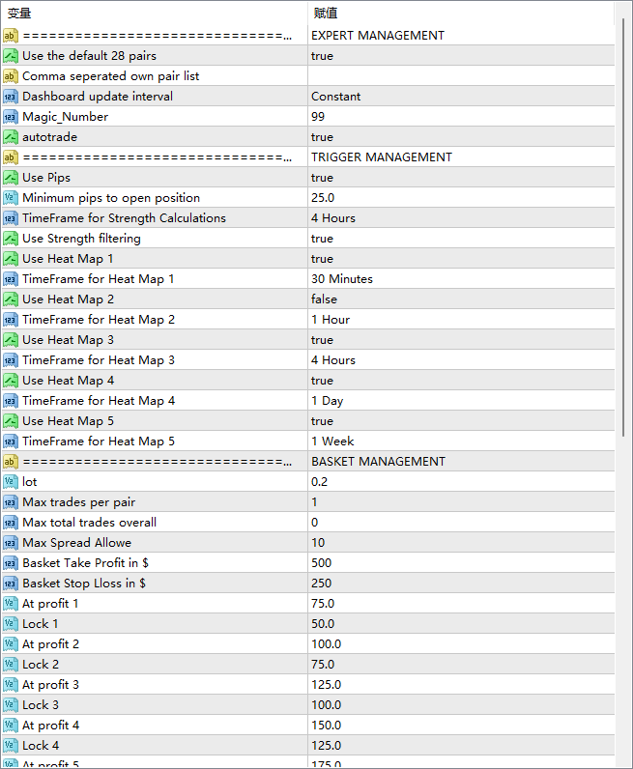Screen dimensions: 633x769
Task: Click the bool icon beside 'Use Heat Map 2'
Action: (x=11, y=299)
